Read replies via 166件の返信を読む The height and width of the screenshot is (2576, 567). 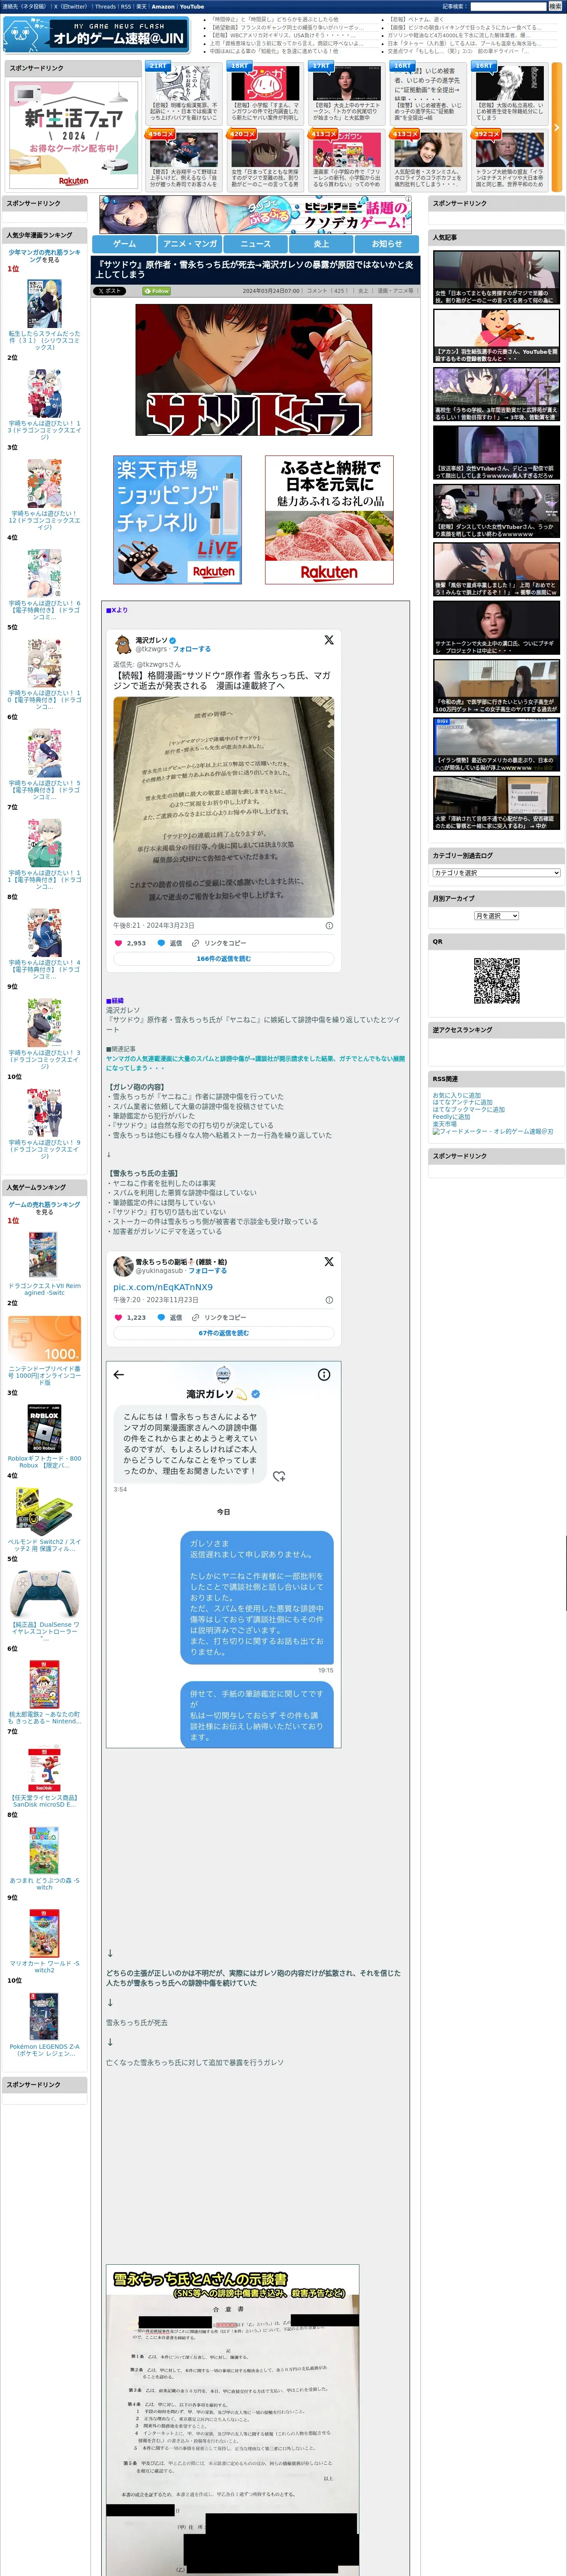coord(223,959)
